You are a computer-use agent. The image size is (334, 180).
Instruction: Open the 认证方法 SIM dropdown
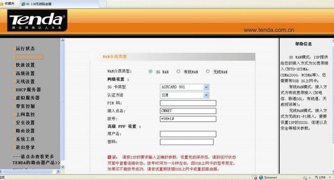coord(184,95)
